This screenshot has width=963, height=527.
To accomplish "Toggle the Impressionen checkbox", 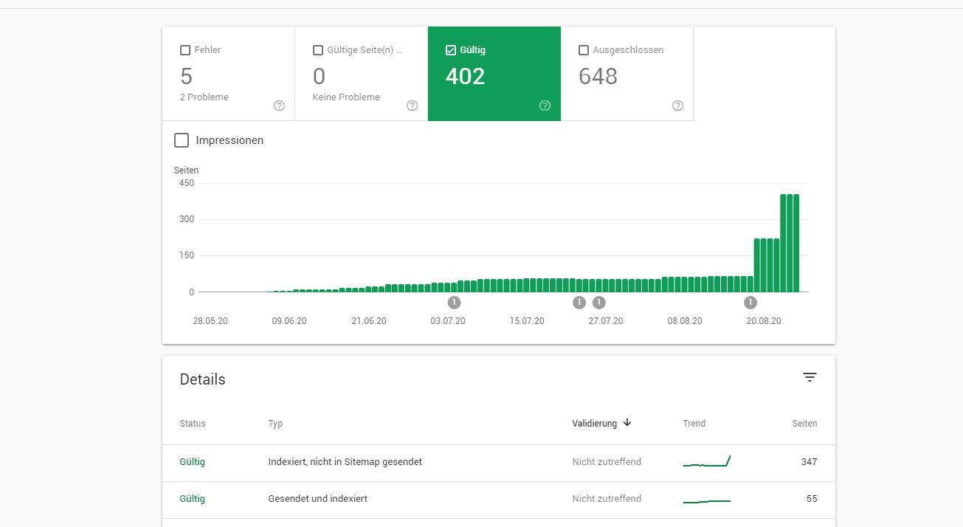I will click(x=182, y=140).
